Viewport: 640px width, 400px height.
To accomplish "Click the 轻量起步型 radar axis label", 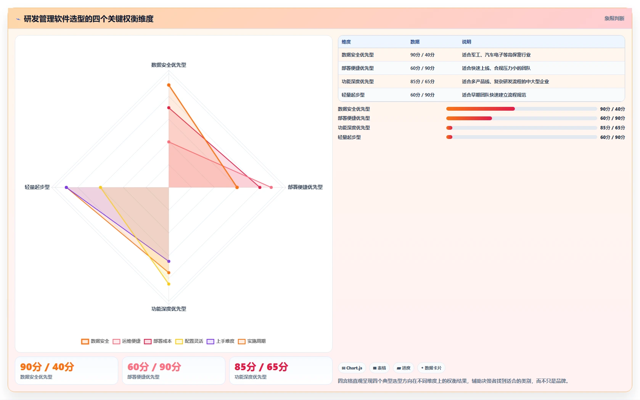I will (x=37, y=187).
